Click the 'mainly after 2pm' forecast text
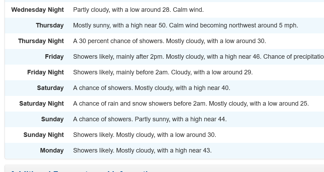 click(x=139, y=57)
